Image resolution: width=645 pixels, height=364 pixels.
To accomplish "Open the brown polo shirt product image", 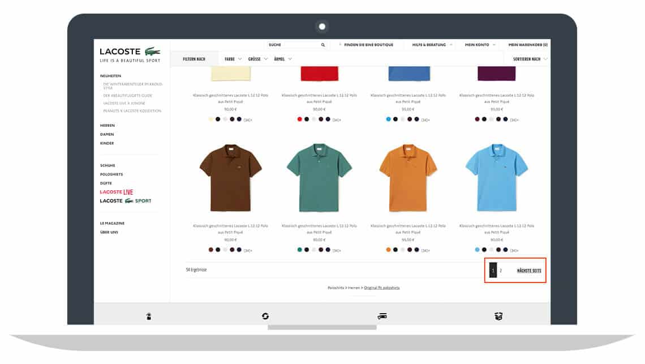I will (x=230, y=177).
